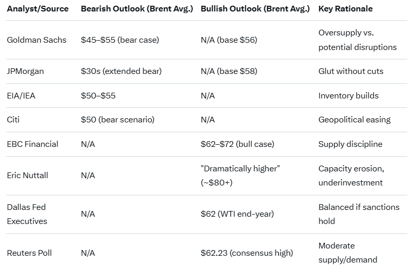413x274 pixels.
Task: Click the Glut without cuts rationale
Action: (x=350, y=71)
